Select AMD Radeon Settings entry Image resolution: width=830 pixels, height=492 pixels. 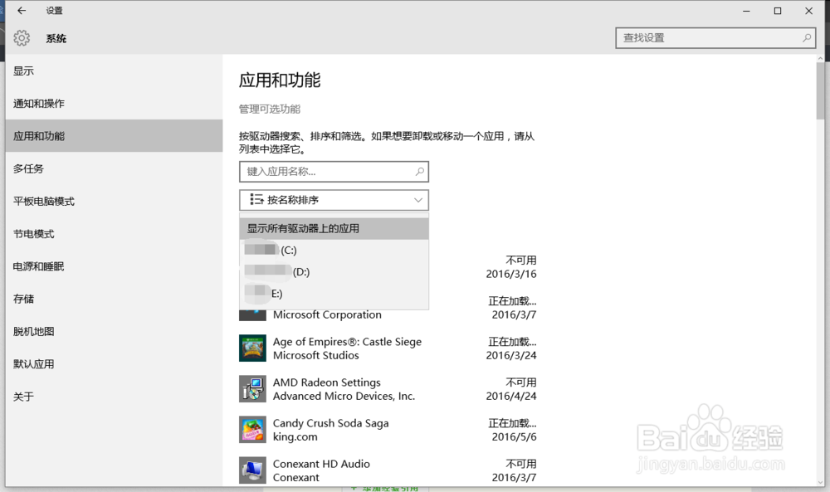point(388,389)
